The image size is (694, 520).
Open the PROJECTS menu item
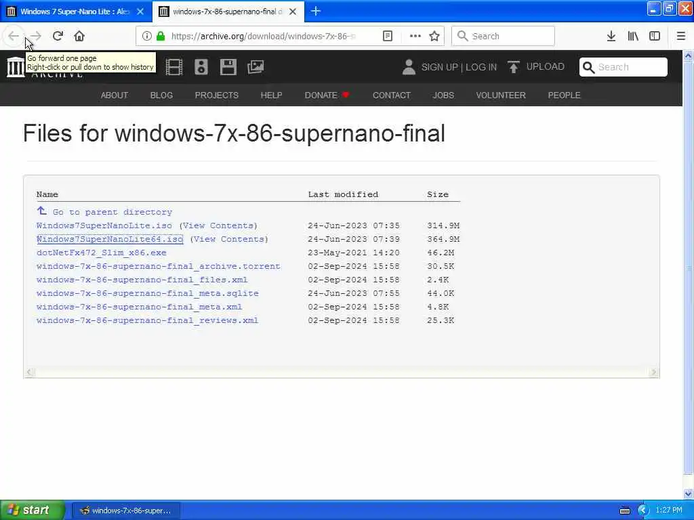[216, 95]
